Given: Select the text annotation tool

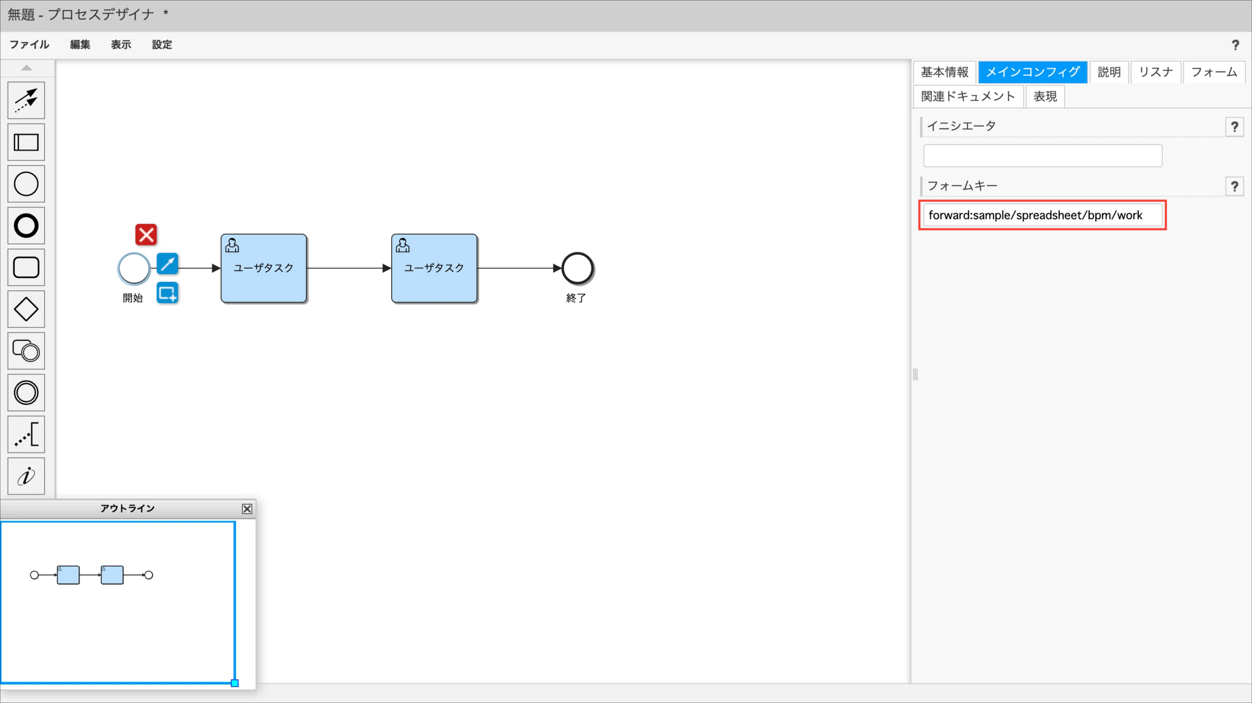Looking at the screenshot, I should 26,434.
